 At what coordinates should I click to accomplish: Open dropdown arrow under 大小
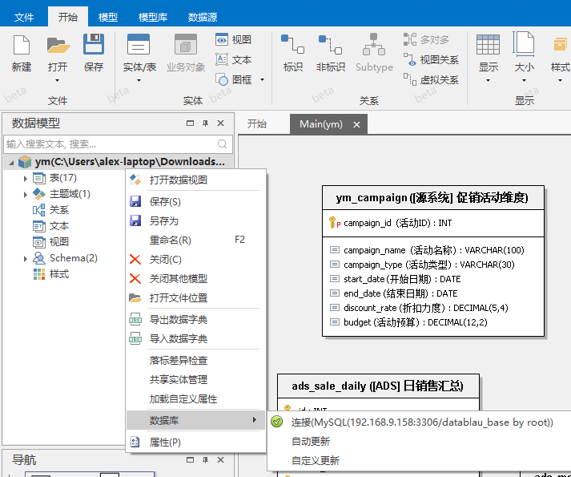[x=524, y=80]
